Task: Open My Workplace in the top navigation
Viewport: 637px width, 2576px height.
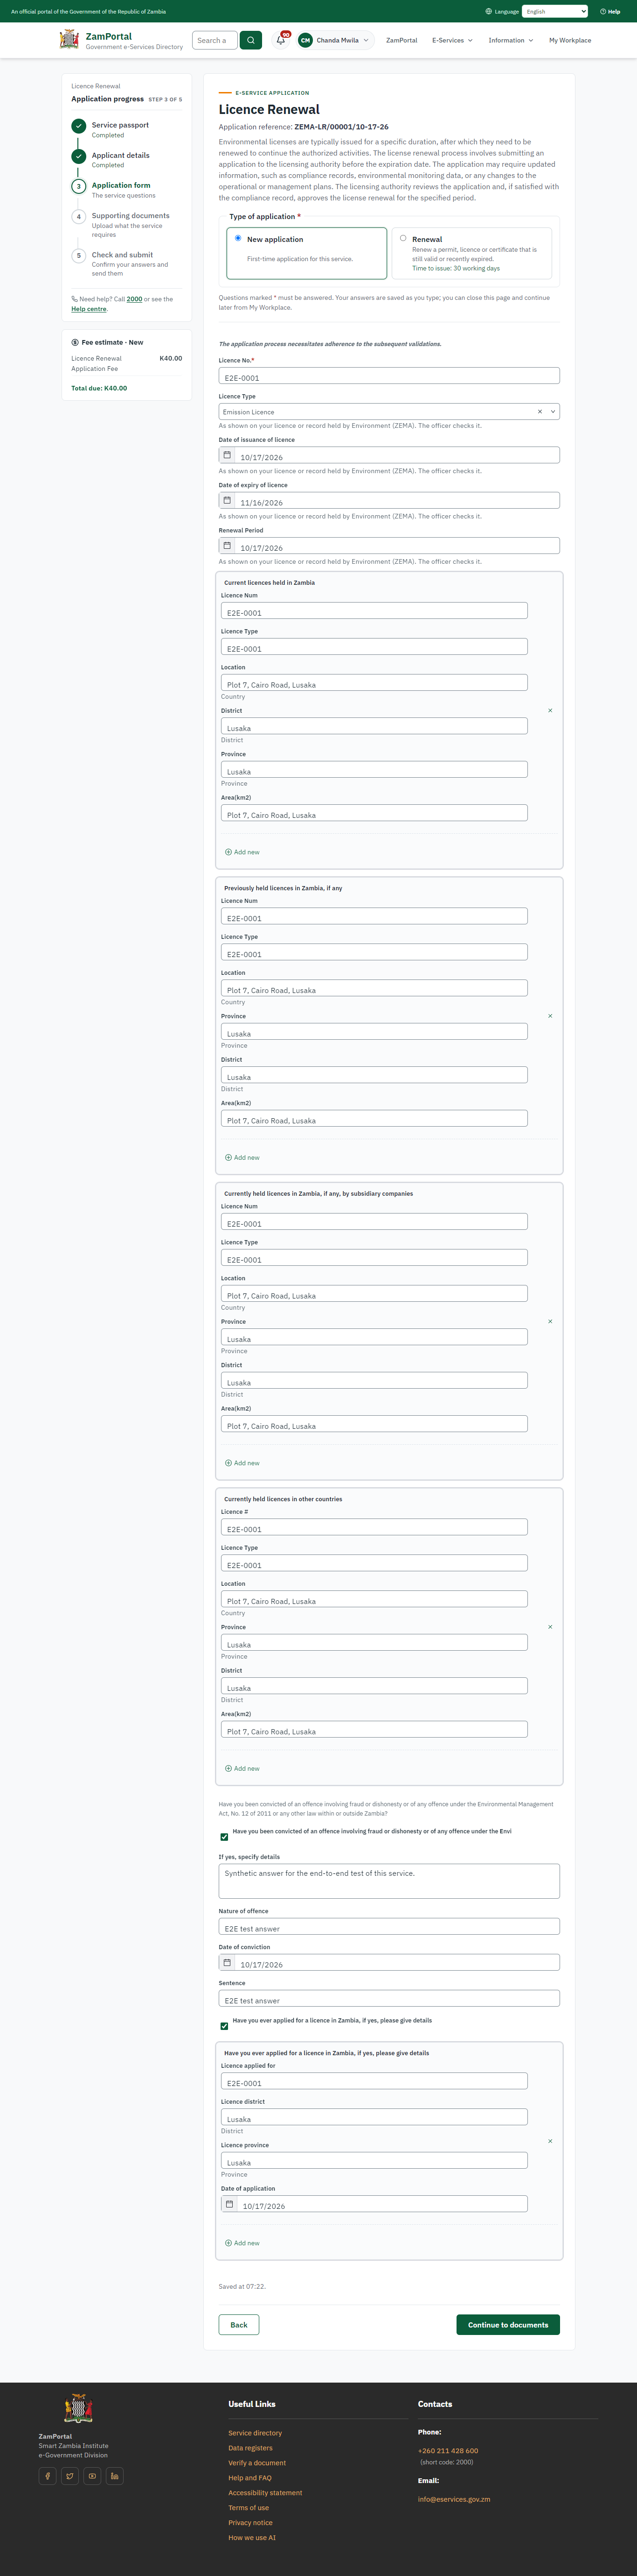Action: [570, 40]
